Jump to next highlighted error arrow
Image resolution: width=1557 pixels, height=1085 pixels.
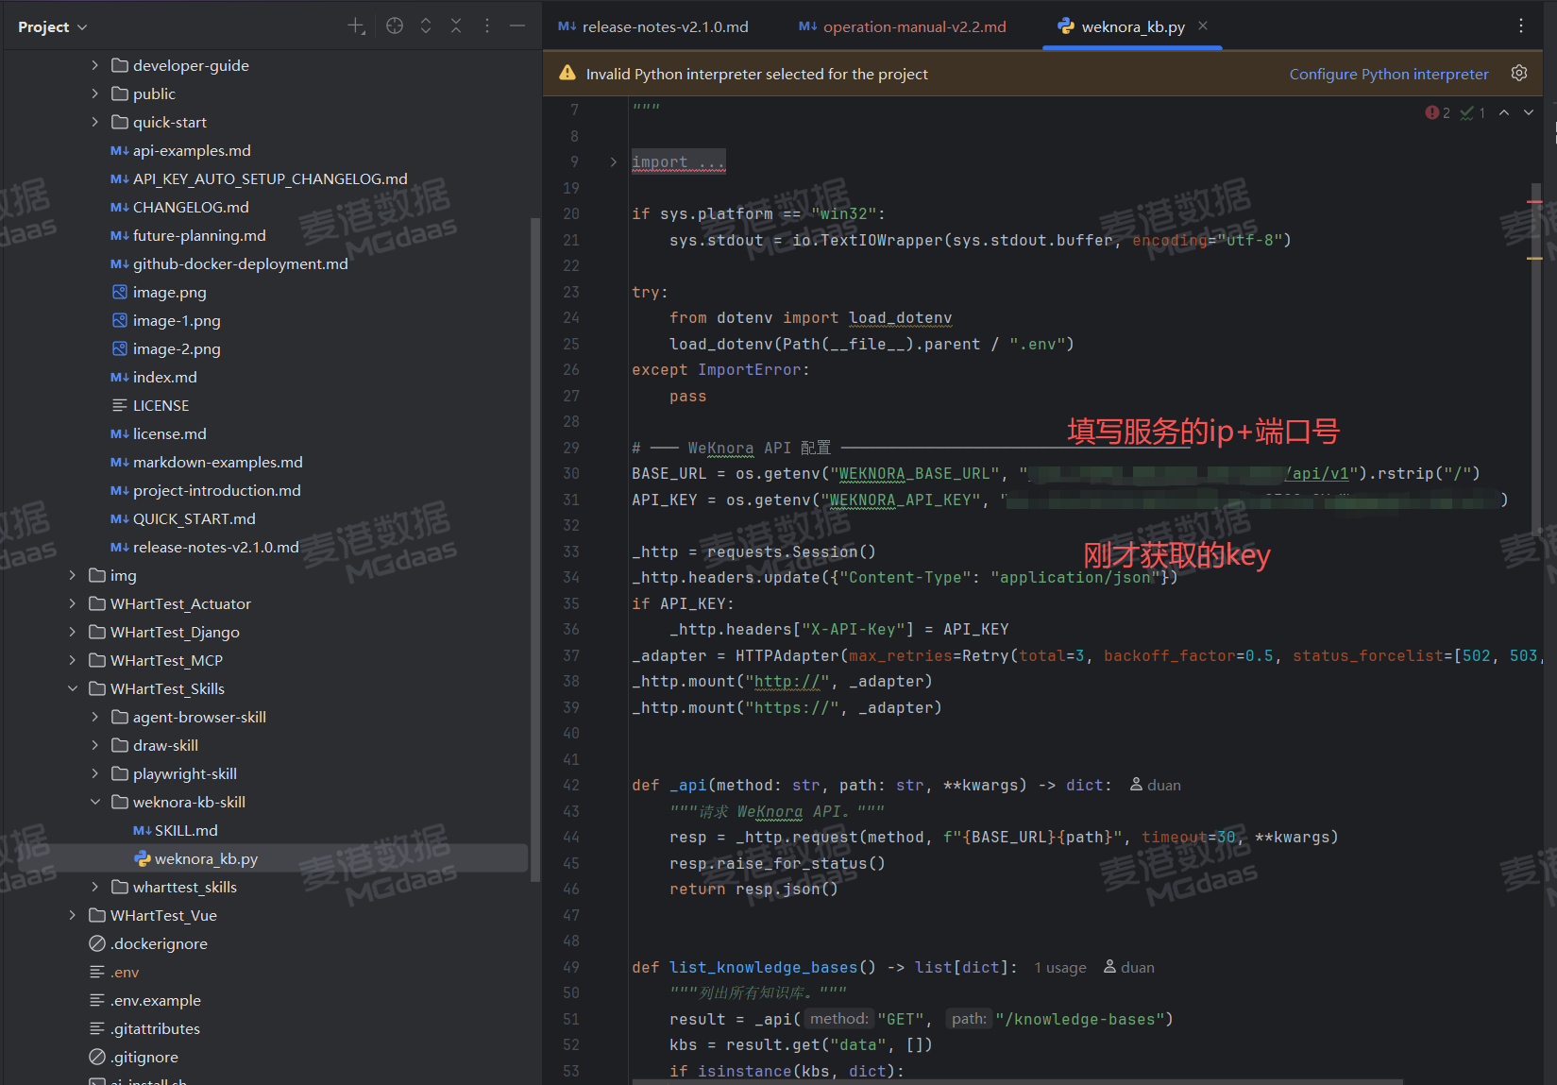(x=1529, y=113)
